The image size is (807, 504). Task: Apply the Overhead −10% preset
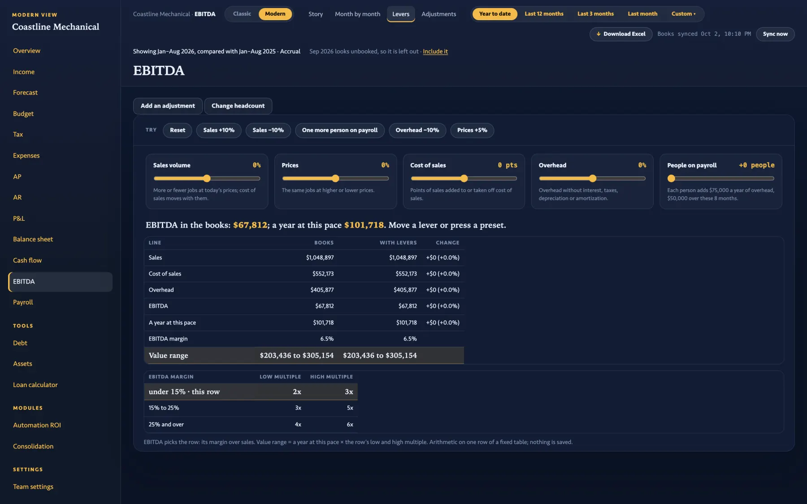(417, 130)
